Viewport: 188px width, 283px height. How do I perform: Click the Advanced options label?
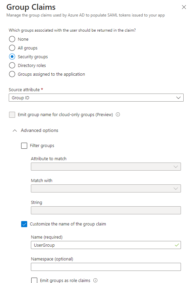[x=40, y=130]
